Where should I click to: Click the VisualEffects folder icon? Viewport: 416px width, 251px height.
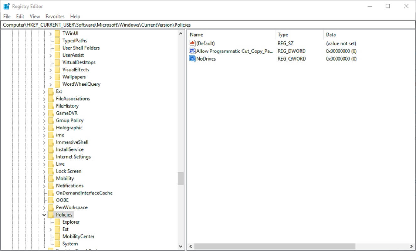(x=57, y=69)
